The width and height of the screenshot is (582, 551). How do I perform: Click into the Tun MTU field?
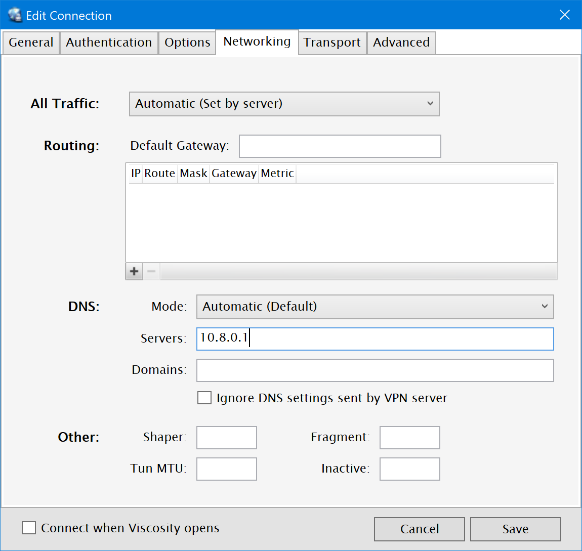pyautogui.click(x=226, y=469)
